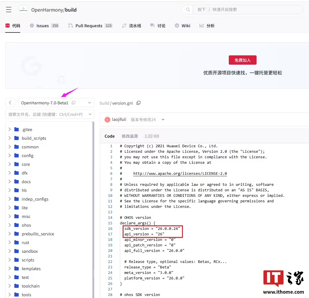Open the file search dropdown arrow

pyautogui.click(x=90, y=115)
